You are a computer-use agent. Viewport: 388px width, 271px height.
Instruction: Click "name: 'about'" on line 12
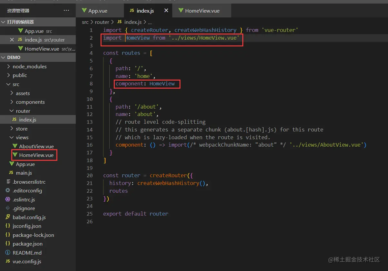click(x=136, y=114)
